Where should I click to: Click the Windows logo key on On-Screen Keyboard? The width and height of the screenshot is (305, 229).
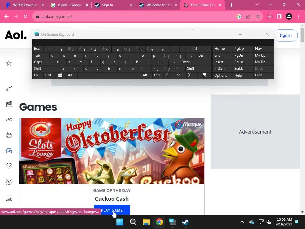[60, 75]
